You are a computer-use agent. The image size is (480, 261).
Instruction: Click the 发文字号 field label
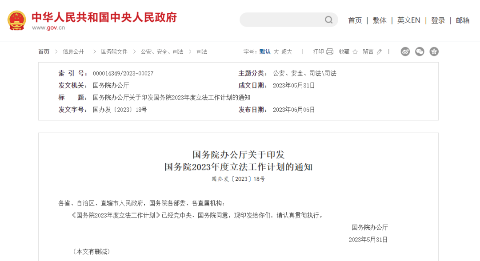click(73, 110)
